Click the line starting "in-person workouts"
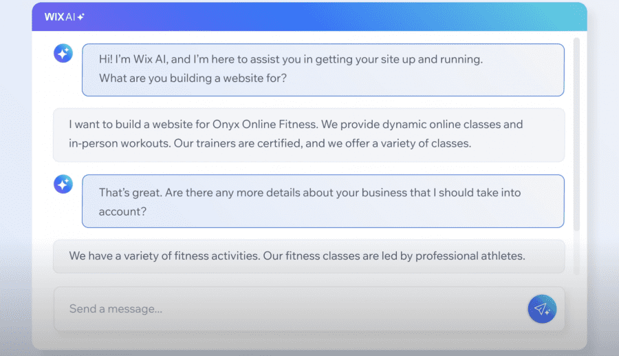The image size is (619, 356). click(270, 143)
